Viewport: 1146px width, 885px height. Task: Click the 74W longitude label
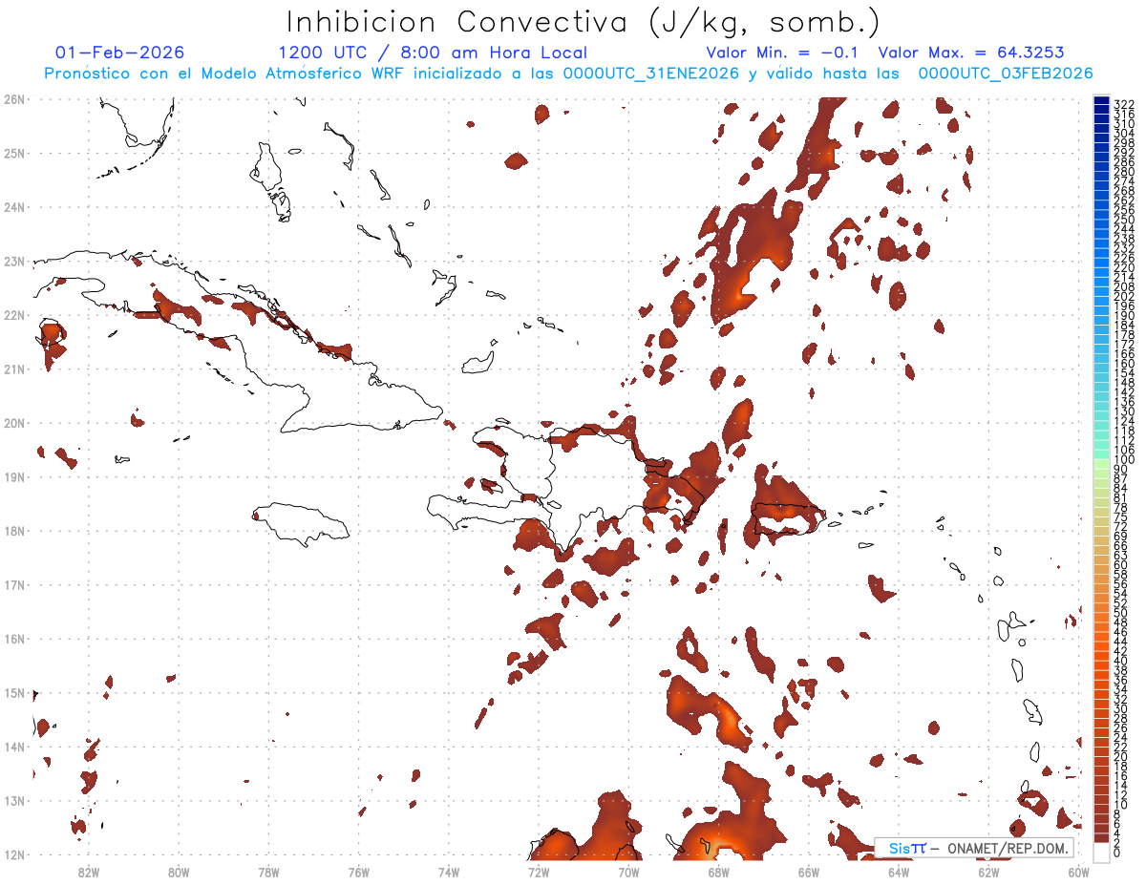(x=448, y=872)
